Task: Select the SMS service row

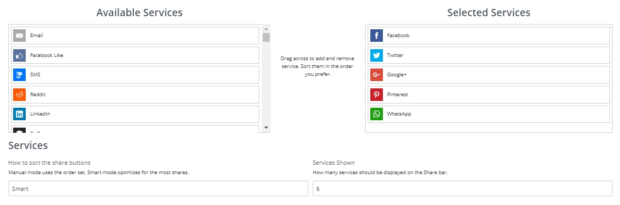Action: click(135, 74)
